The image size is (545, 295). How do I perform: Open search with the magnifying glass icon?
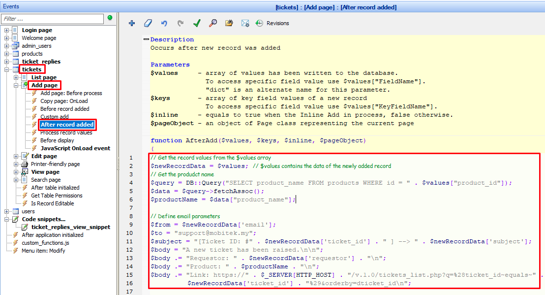pyautogui.click(x=212, y=23)
